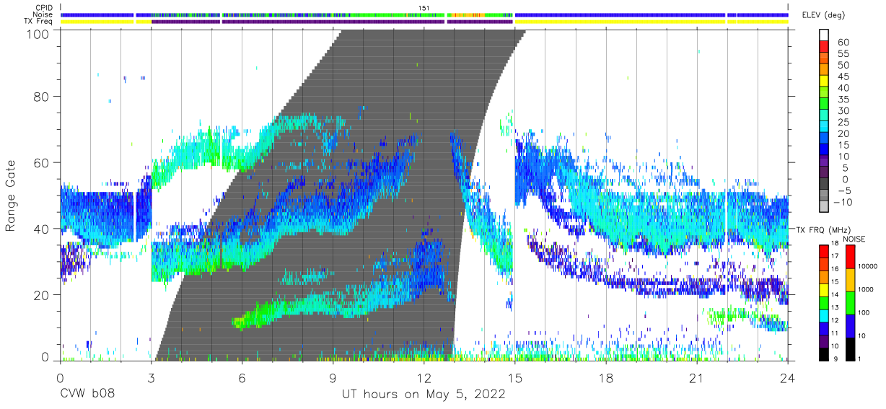Viewport: 886px width, 409px height.
Task: Click the UT hour tick label 21
Action: click(697, 377)
